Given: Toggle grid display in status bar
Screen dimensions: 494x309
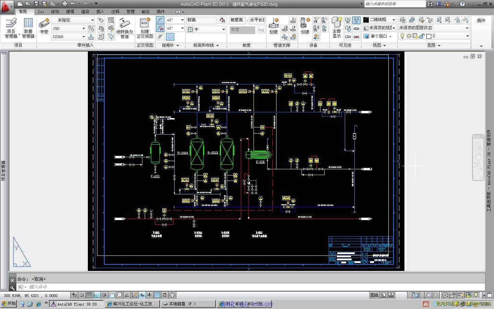Looking at the screenshot, I should 89,295.
